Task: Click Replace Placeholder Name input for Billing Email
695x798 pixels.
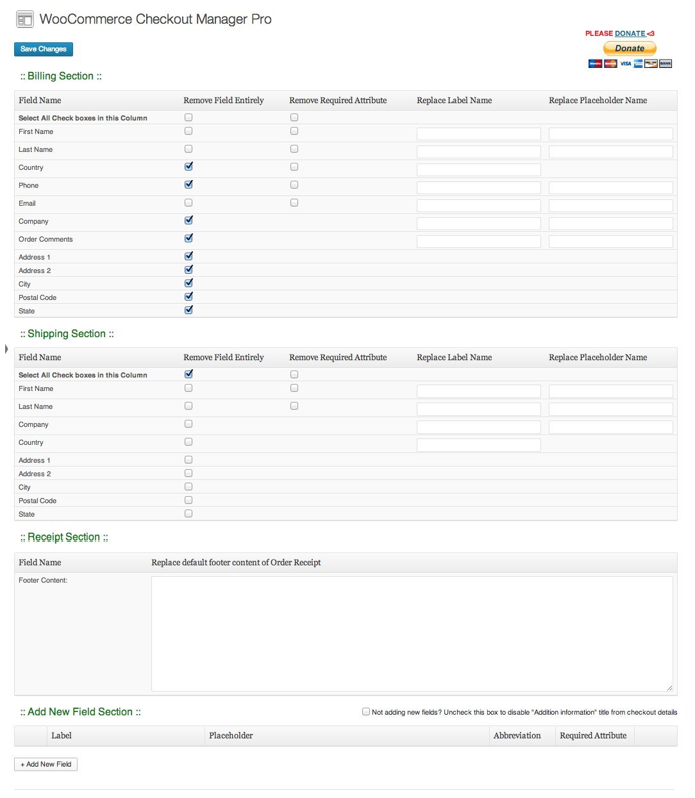Action: [611, 206]
